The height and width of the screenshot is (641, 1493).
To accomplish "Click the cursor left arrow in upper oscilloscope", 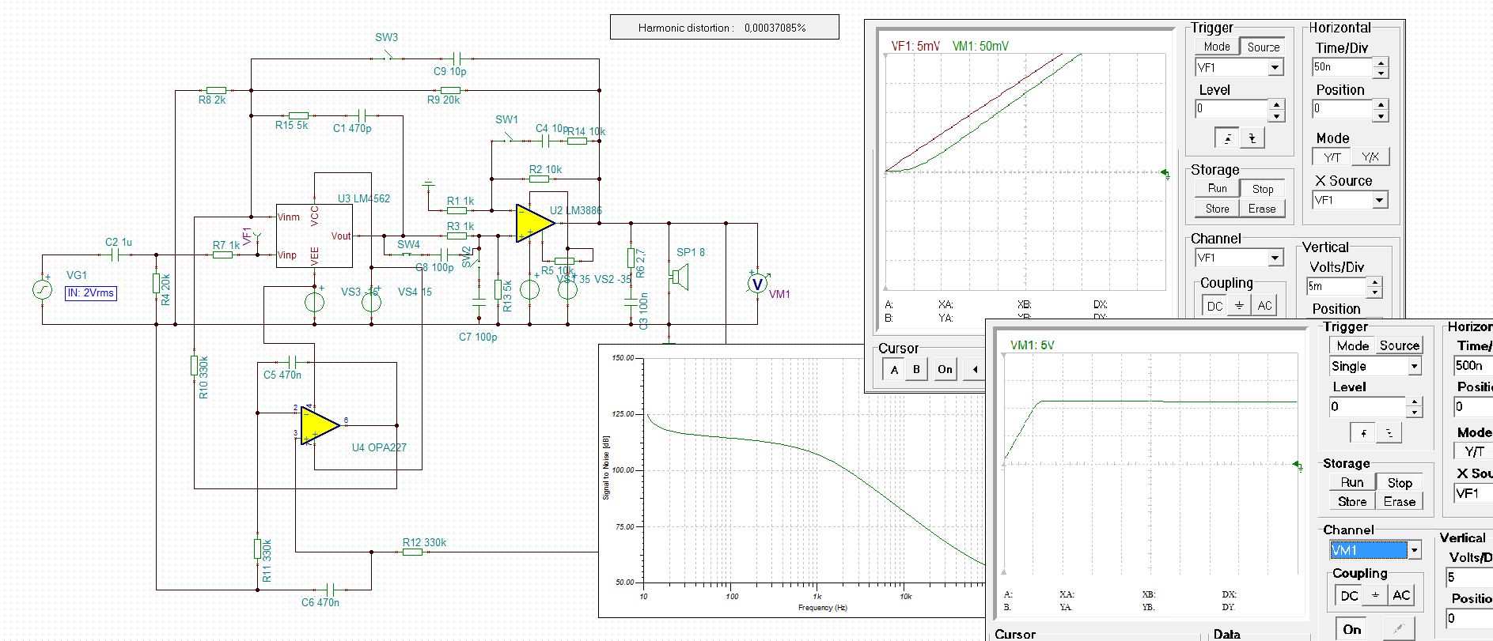I will (x=975, y=369).
